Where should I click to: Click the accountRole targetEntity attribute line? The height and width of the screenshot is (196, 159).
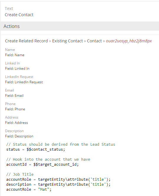(58, 180)
